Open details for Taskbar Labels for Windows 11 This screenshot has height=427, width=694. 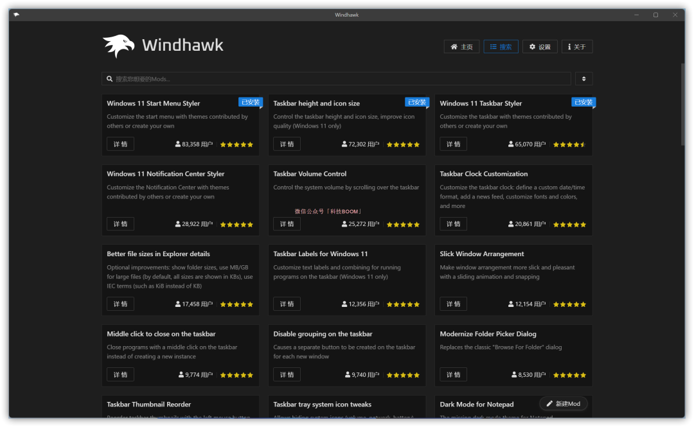tap(287, 304)
